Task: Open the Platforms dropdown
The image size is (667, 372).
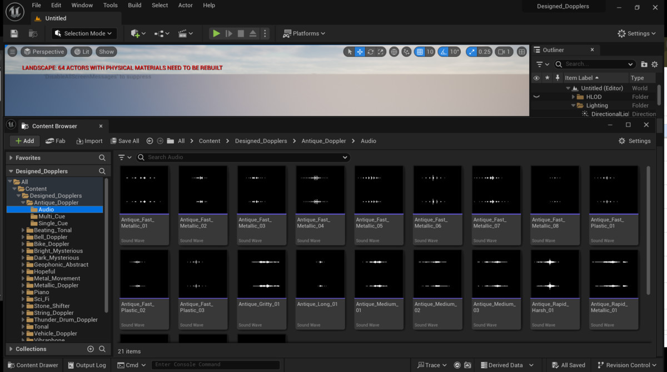Action: tap(304, 33)
